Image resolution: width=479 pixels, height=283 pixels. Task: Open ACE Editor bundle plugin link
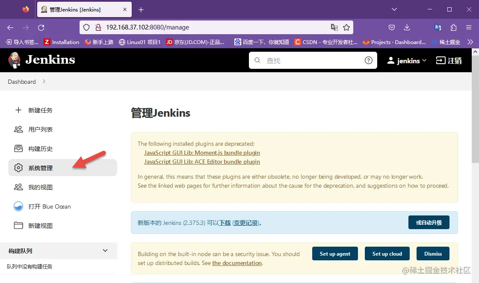(202, 162)
